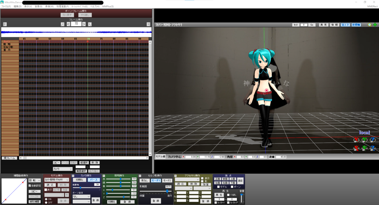The height and width of the screenshot is (205, 379).
Task: Click the frame number field showing 70
Action: tap(76, 24)
